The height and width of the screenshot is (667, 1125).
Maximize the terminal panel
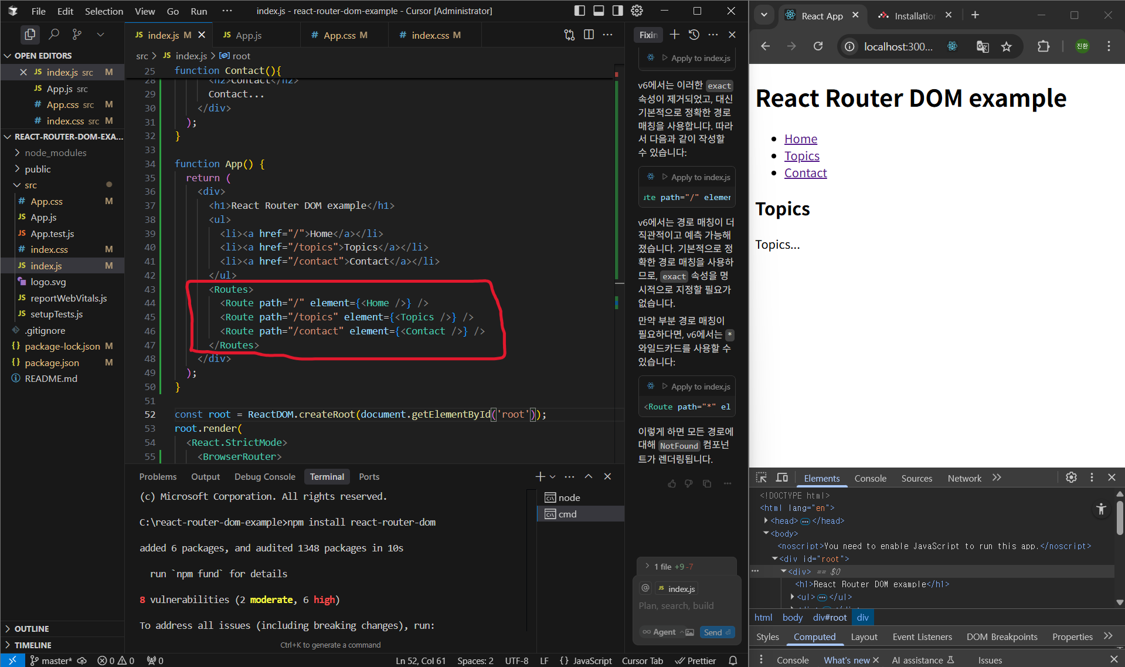[589, 476]
